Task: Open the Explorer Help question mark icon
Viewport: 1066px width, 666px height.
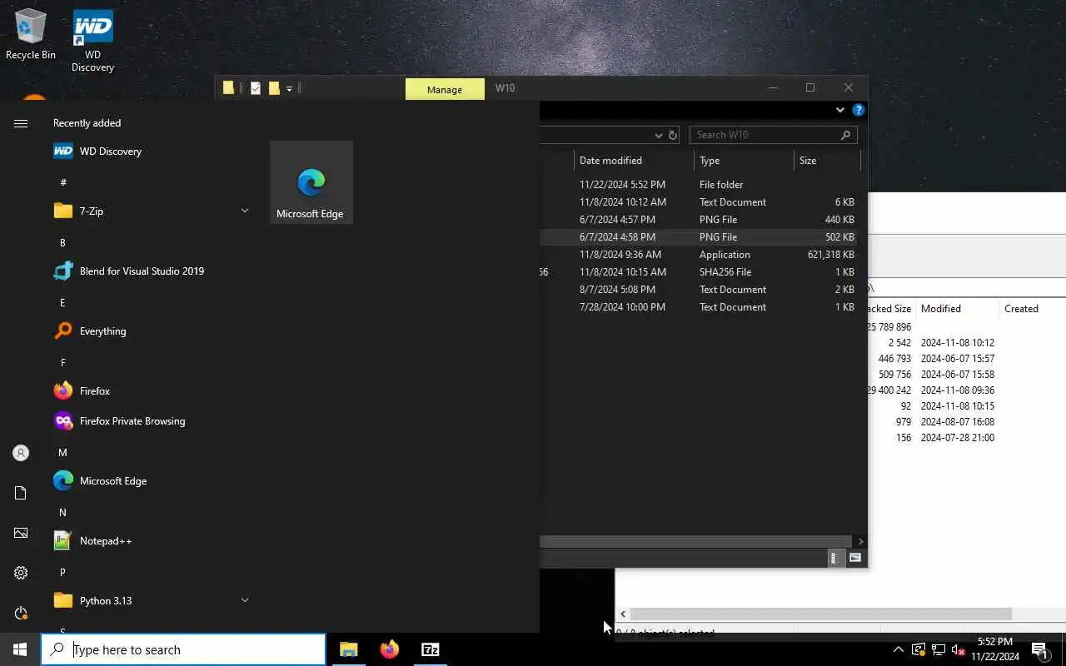Action: pos(858,110)
